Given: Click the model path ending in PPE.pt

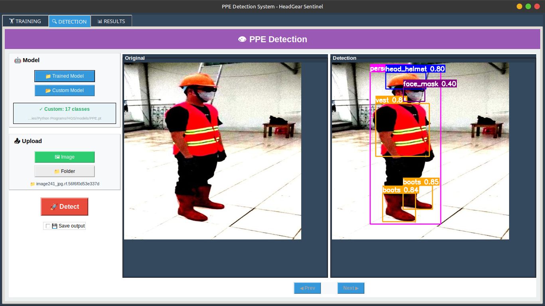Looking at the screenshot, I should coord(65,118).
